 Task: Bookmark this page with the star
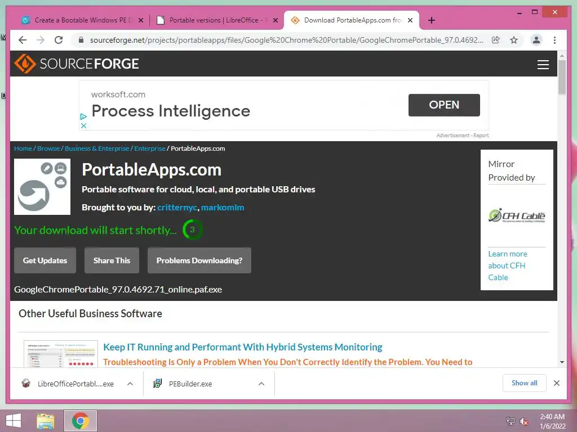pos(514,40)
